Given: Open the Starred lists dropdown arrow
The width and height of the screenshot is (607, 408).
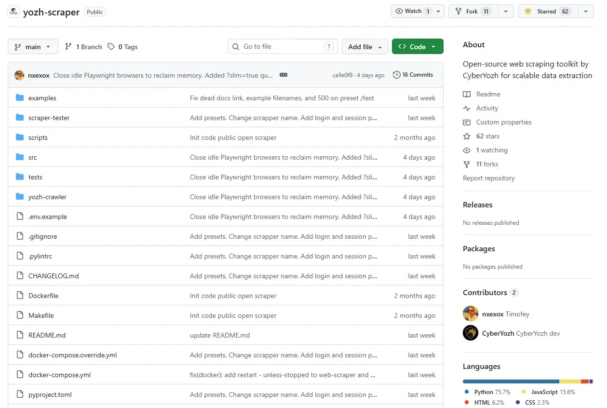Looking at the screenshot, I should click(585, 12).
